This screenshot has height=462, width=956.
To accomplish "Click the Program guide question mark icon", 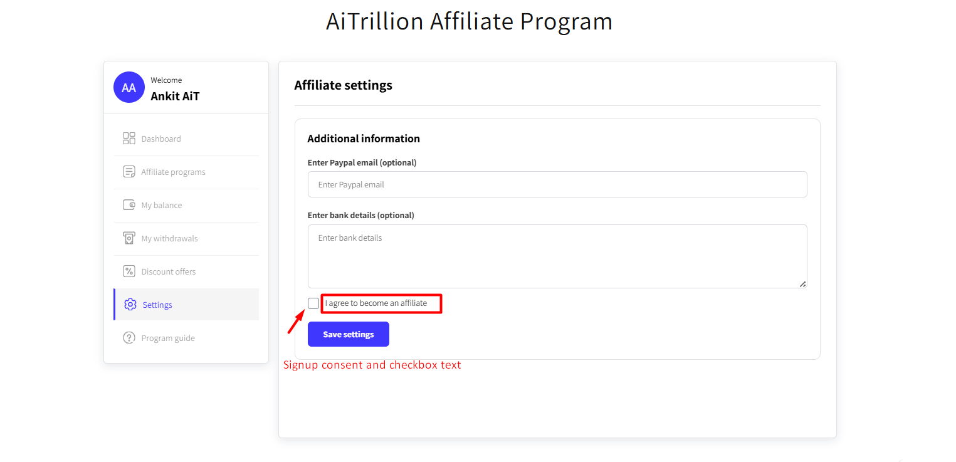I will pos(129,338).
